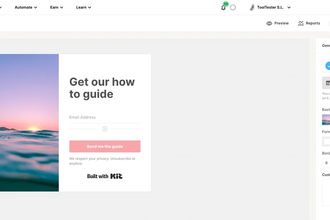Click the Reports chart icon
The image size is (330, 220).
tap(301, 24)
